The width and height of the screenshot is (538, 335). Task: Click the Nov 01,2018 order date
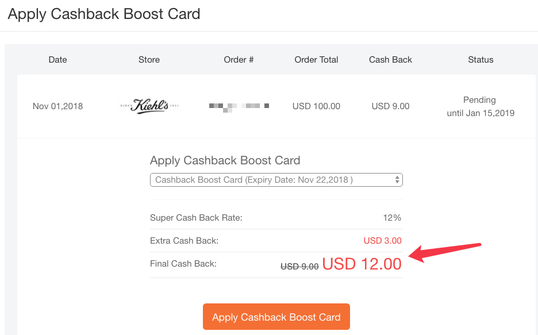tap(57, 106)
